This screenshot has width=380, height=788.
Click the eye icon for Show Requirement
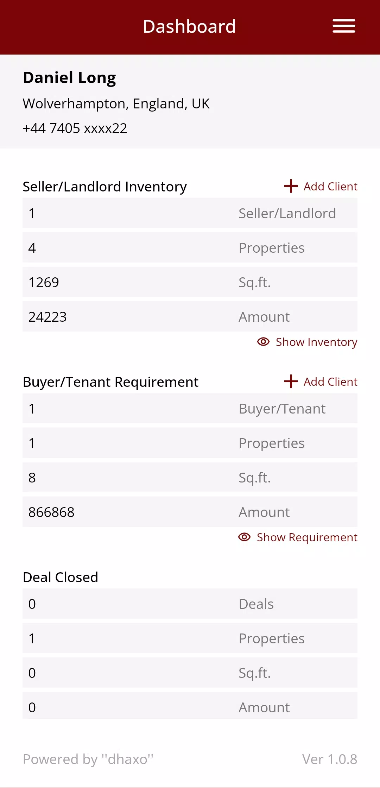245,537
